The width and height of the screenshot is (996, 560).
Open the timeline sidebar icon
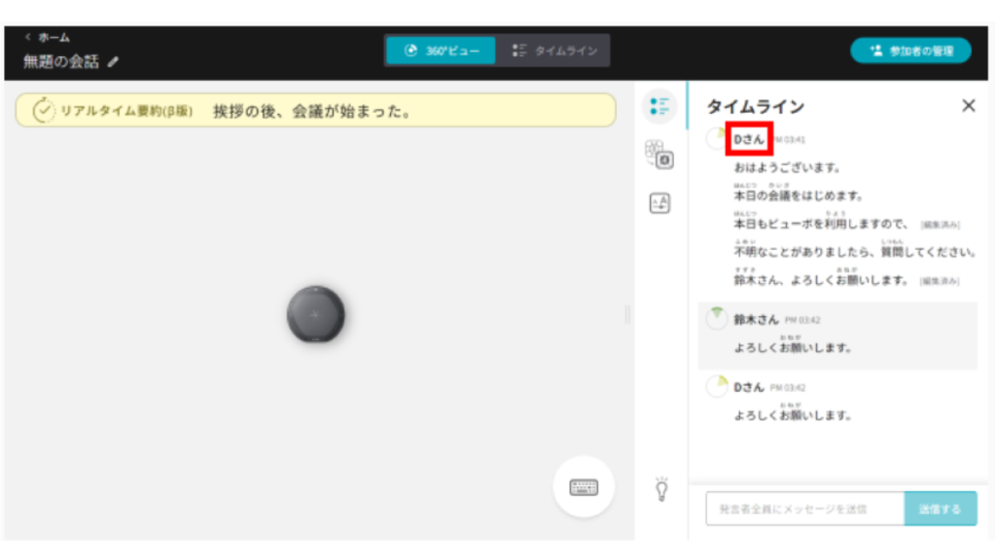click(x=659, y=107)
